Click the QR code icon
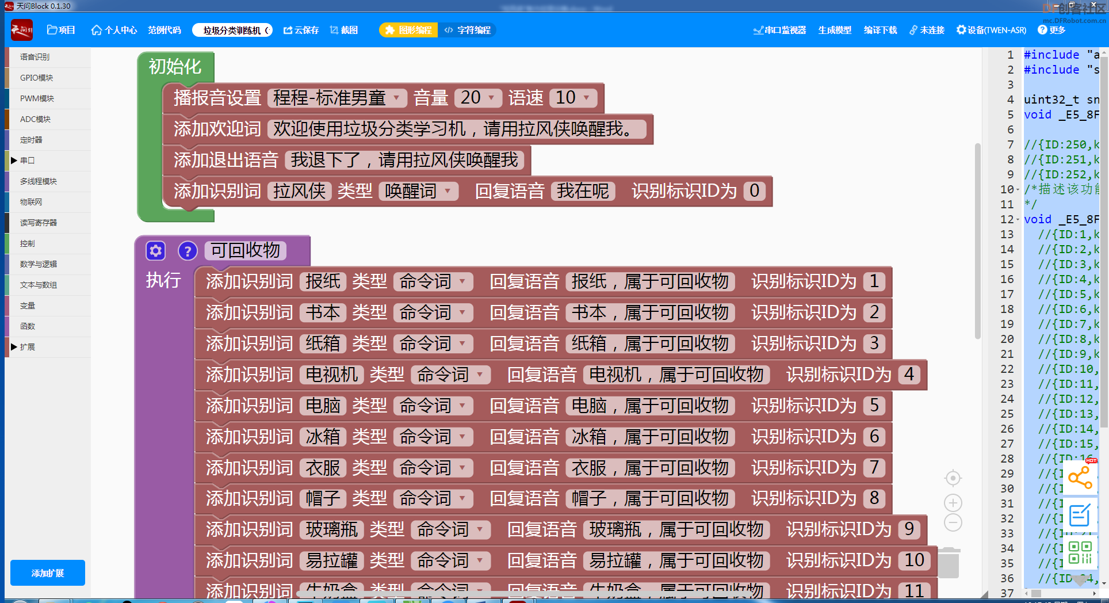 tap(1080, 552)
